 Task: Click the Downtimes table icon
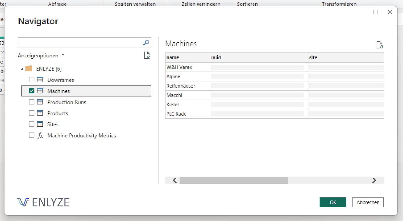click(x=40, y=80)
